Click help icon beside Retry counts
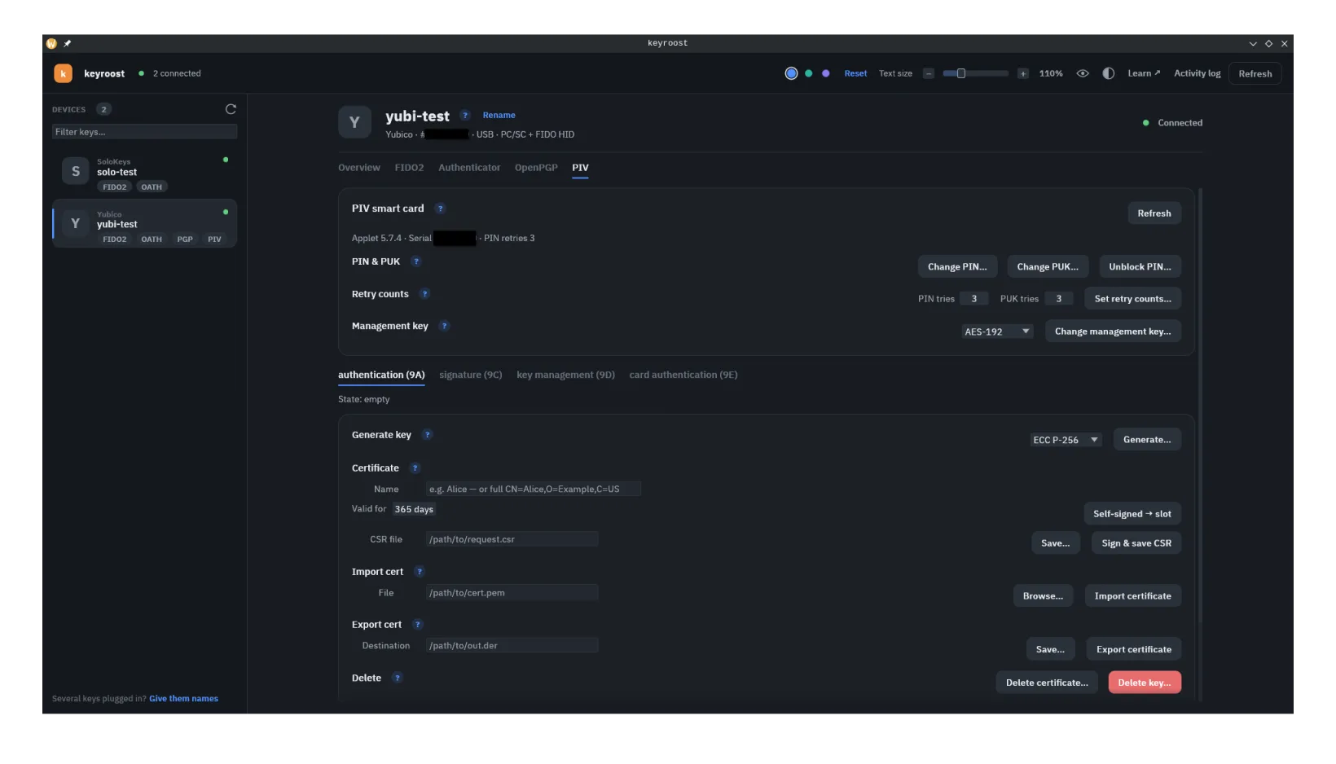The width and height of the screenshot is (1336, 764). coord(424,294)
